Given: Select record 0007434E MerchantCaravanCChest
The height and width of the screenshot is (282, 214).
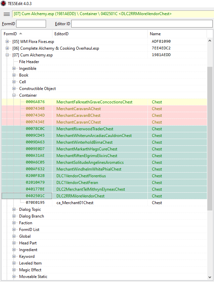Looking at the screenshot, I should (104, 122).
